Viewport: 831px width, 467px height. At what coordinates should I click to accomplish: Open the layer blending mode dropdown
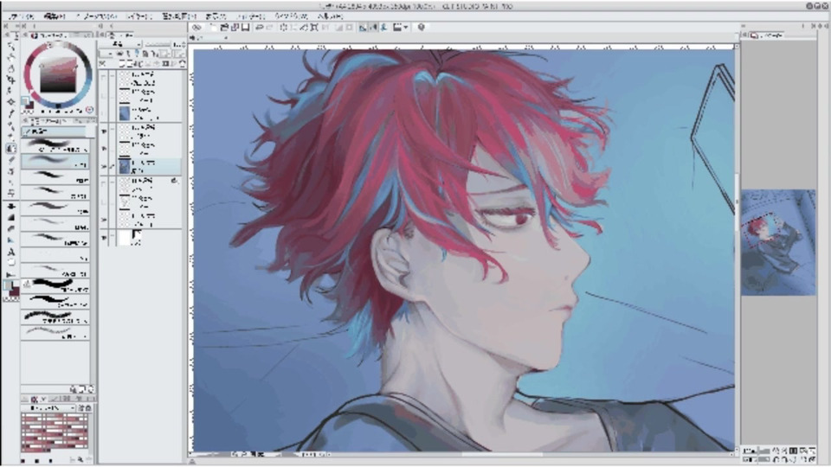point(121,44)
